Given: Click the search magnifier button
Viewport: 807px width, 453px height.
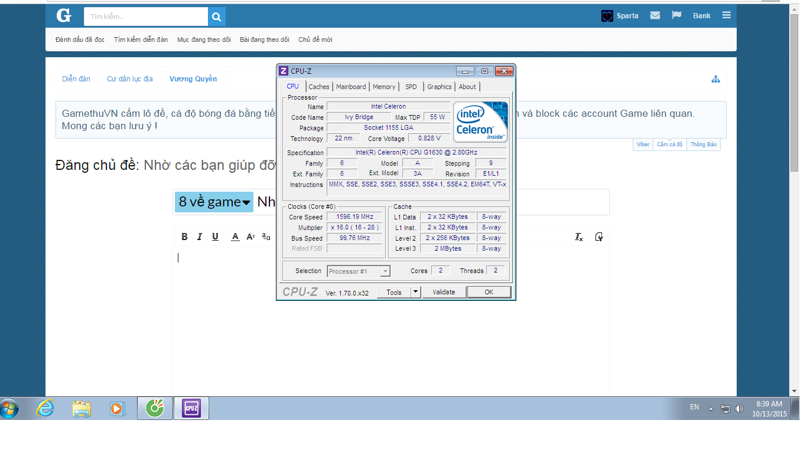Looking at the screenshot, I should point(217,17).
